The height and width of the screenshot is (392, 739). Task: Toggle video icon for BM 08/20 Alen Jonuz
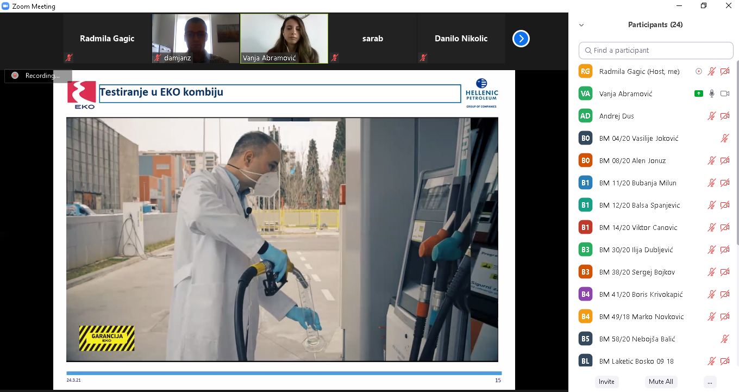pyautogui.click(x=724, y=160)
